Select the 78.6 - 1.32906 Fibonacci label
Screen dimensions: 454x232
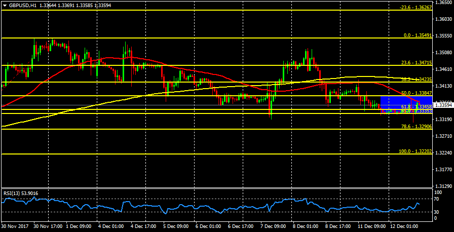416,127
